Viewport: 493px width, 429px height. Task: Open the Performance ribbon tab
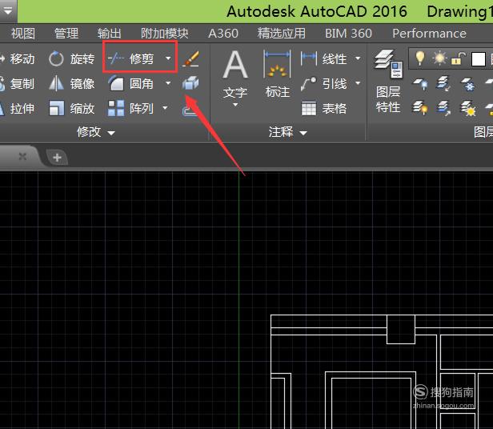click(x=429, y=33)
